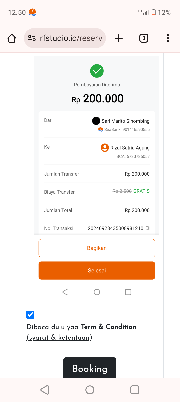Uncheck the Term & Condition checkbox

click(30, 314)
